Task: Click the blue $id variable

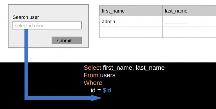Action: [x=107, y=90]
